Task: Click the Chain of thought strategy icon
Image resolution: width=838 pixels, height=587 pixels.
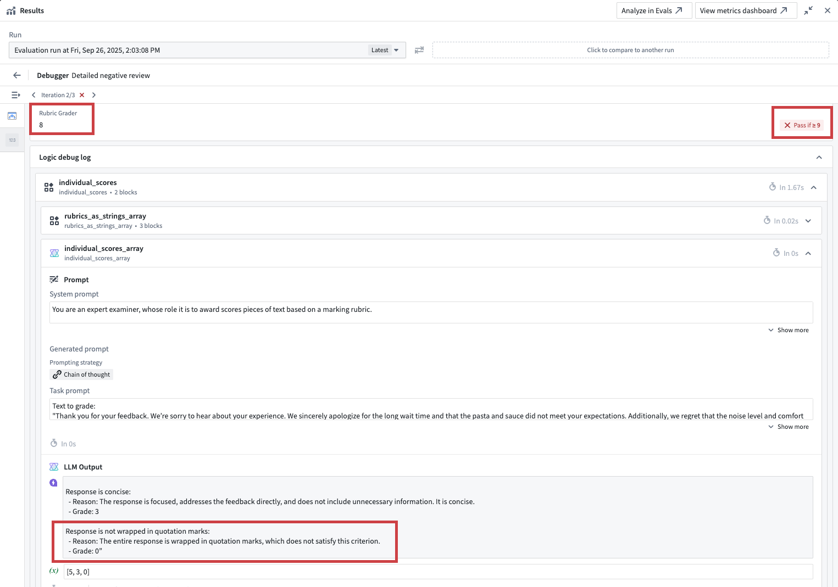Action: (x=57, y=374)
